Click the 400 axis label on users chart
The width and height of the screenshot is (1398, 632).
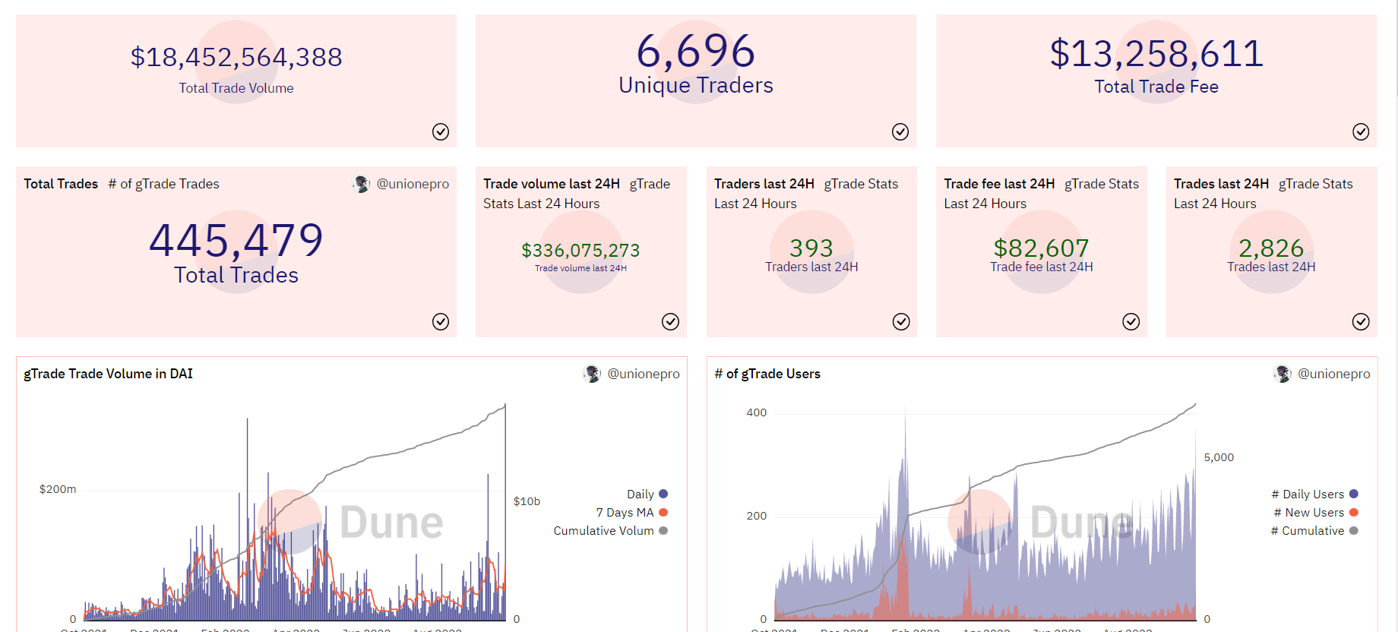(x=757, y=412)
